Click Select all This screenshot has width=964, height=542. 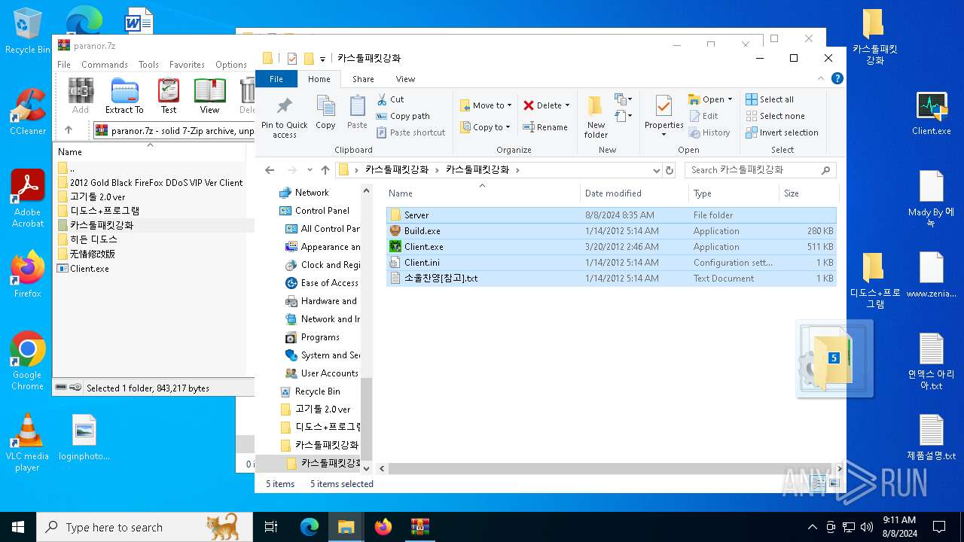(x=770, y=99)
